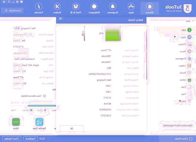
Task: Open View iDevice Details
Action: tap(33, 96)
